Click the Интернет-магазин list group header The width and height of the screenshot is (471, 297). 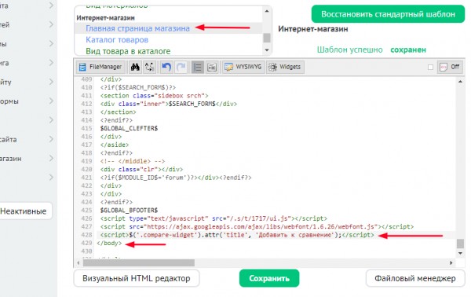pyautogui.click(x=105, y=18)
